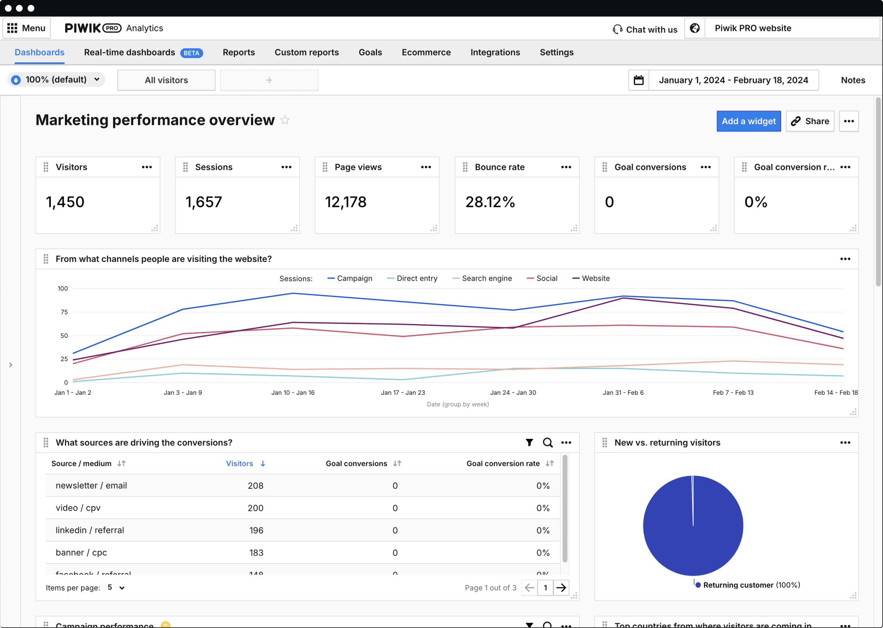883x628 pixels.
Task: Open the Integrations tab
Action: [x=495, y=52]
